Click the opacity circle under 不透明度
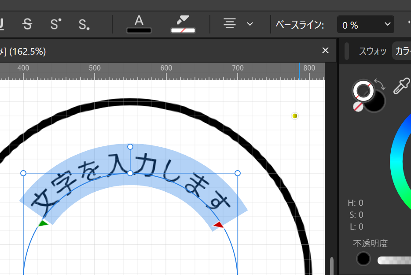 coord(363,259)
